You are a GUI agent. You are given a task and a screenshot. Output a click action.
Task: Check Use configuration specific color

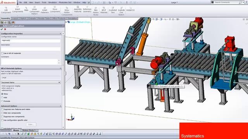pos(2,120)
